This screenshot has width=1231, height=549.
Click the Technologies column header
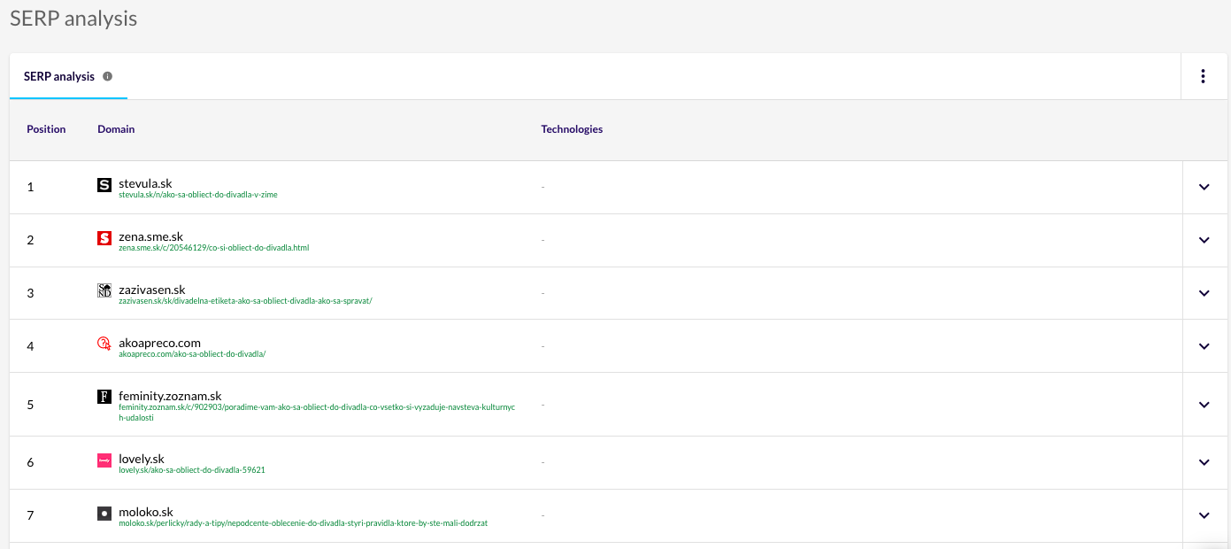[572, 129]
